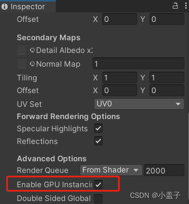
Task: Open the Inspector three-dot options menu
Action: (186, 6)
